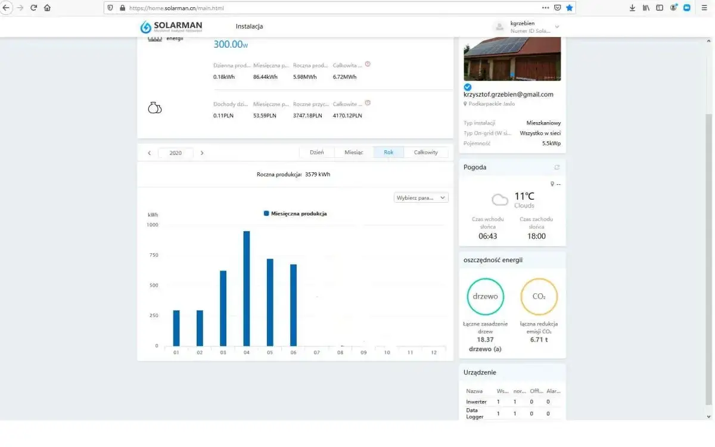Open the page actions three-dots menu
Screen dimensions: 715x447
click(x=545, y=8)
